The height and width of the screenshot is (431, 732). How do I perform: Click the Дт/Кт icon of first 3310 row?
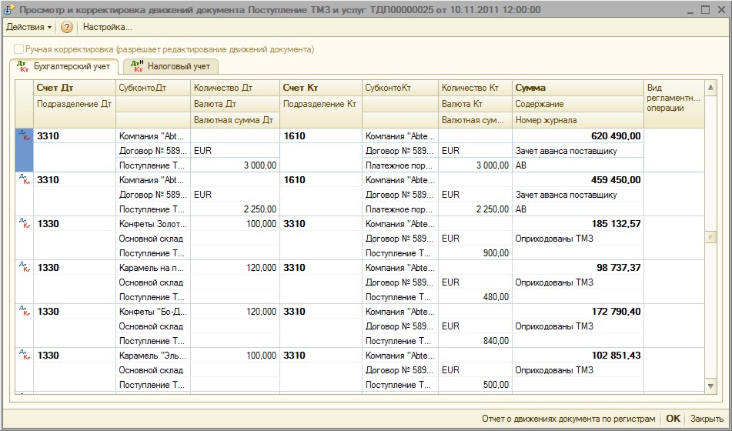[23, 135]
